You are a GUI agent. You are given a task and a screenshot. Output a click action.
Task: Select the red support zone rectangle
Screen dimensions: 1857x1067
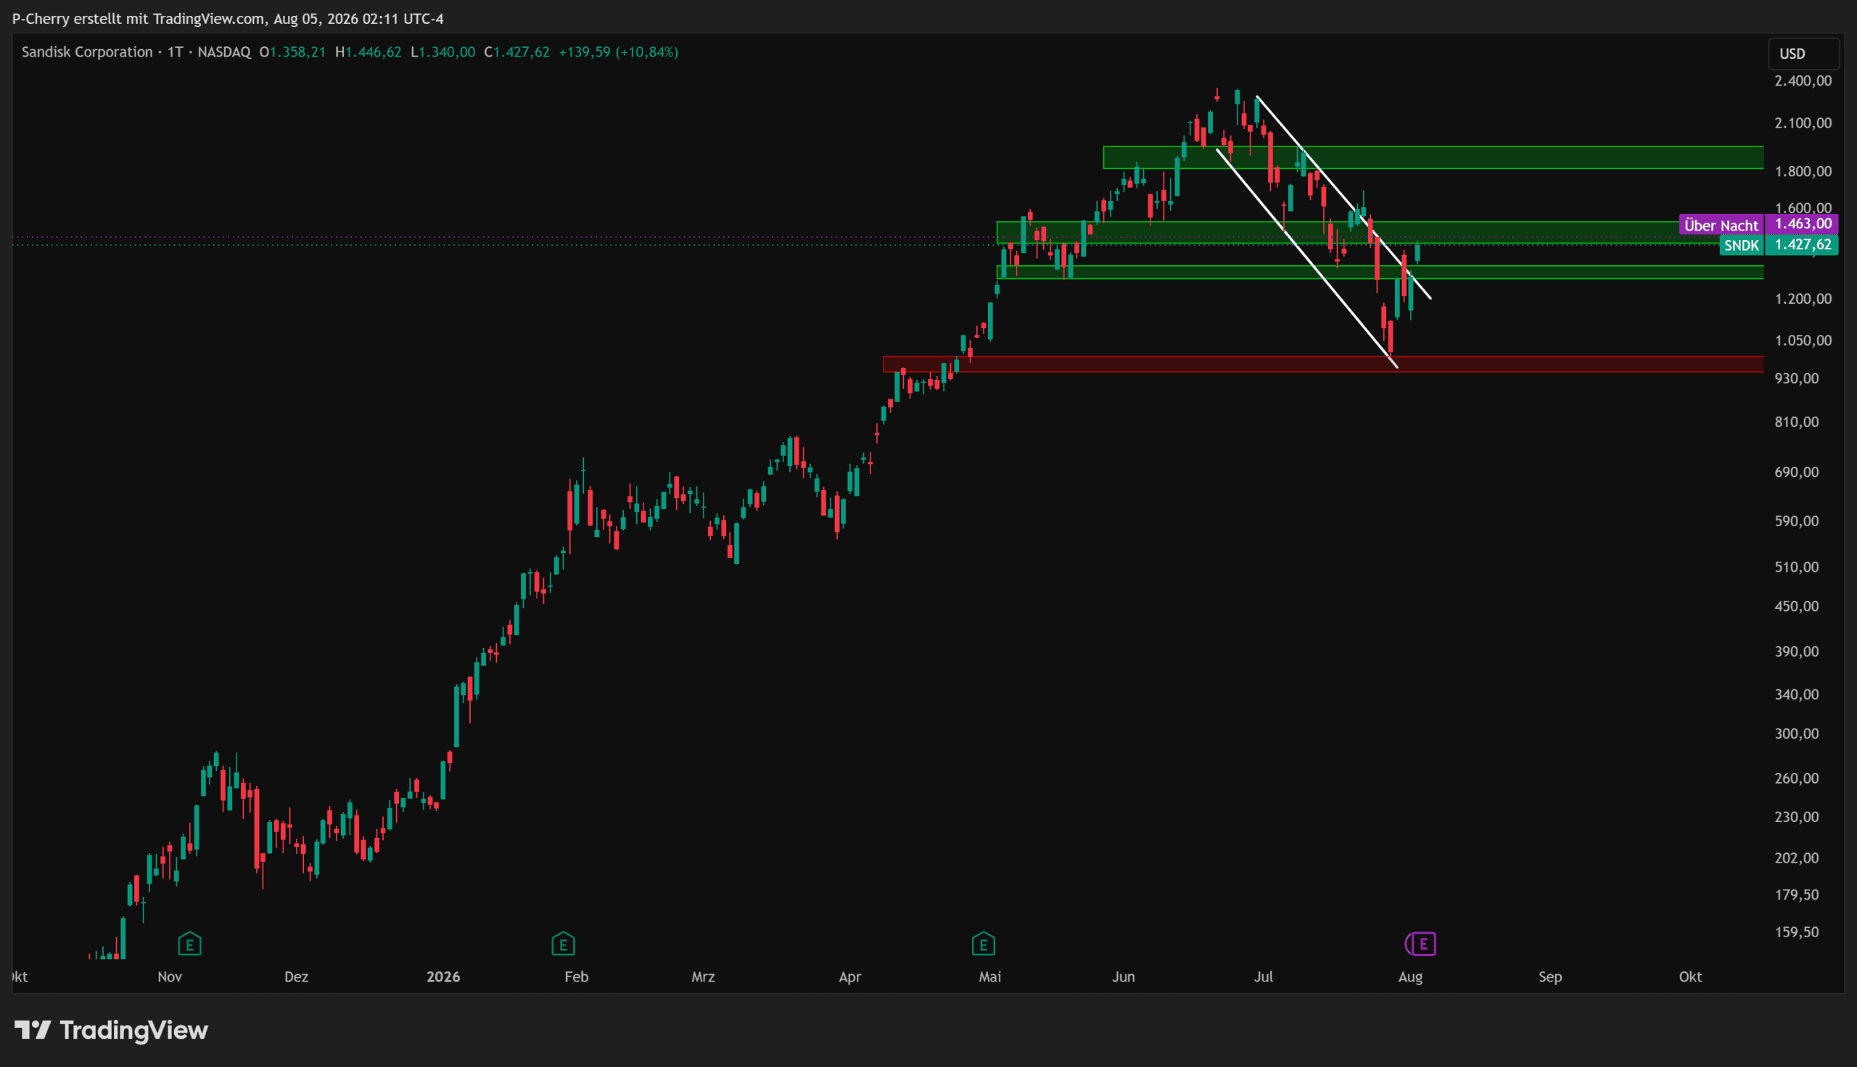tap(1323, 364)
